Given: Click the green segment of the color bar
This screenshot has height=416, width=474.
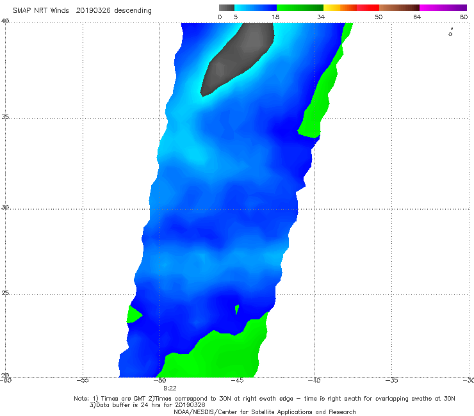Looking at the screenshot, I should coord(300,8).
